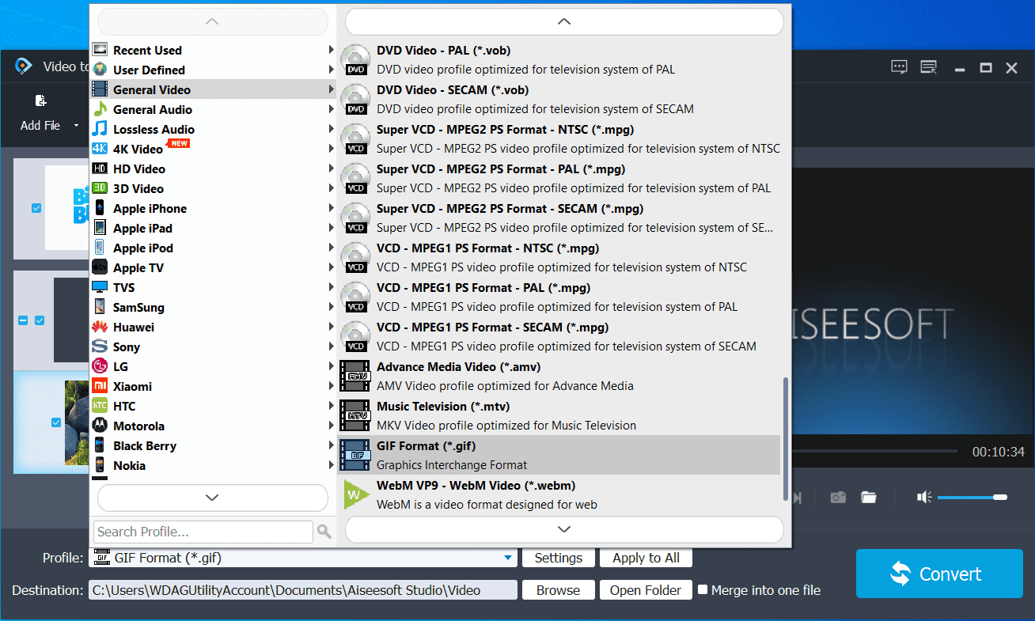Open profile Settings
The height and width of the screenshot is (621, 1035).
click(559, 558)
